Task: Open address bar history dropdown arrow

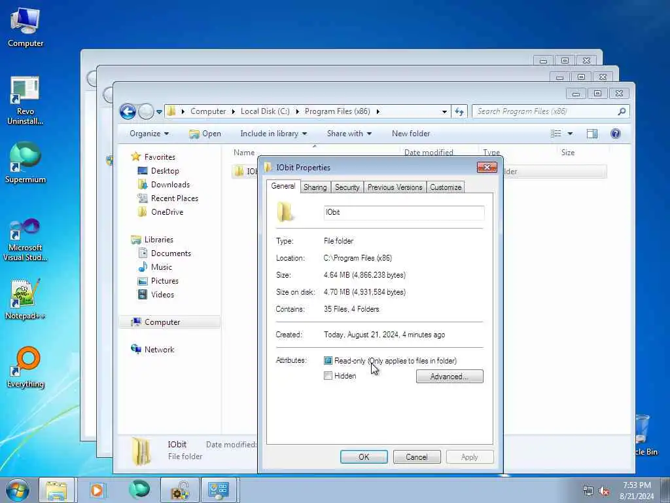Action: (444, 111)
